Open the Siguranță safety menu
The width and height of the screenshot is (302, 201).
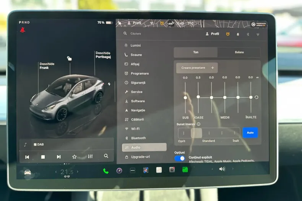click(135, 83)
